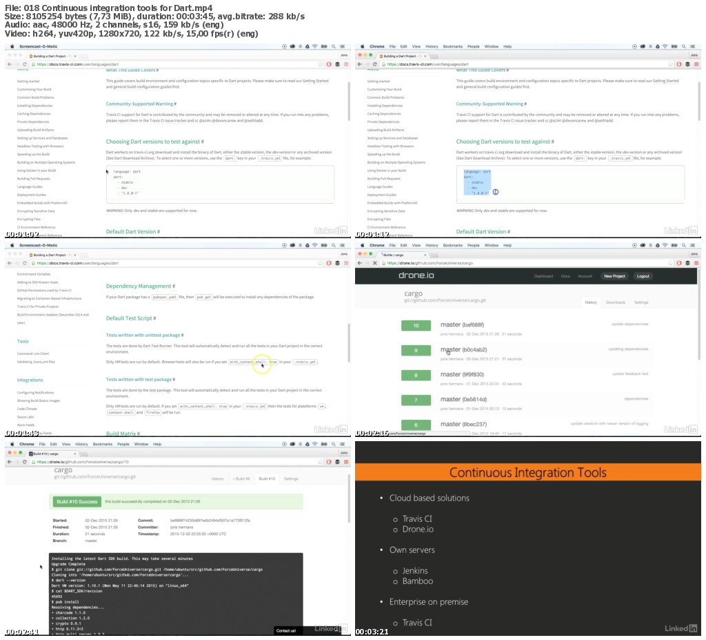Open Configuring Notifications sidebar link
Image resolution: width=706 pixels, height=640 pixels.
click(35, 392)
